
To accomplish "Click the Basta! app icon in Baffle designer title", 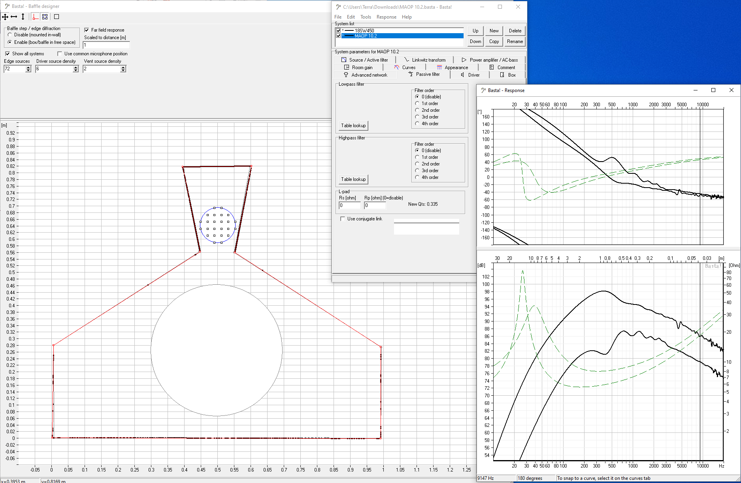I will tap(7, 6).
